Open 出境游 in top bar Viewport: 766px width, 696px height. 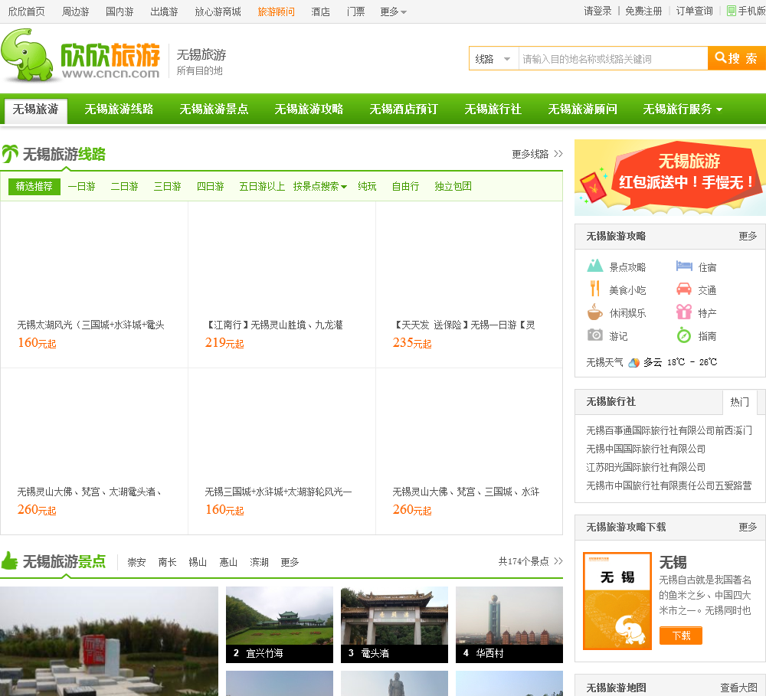(164, 11)
